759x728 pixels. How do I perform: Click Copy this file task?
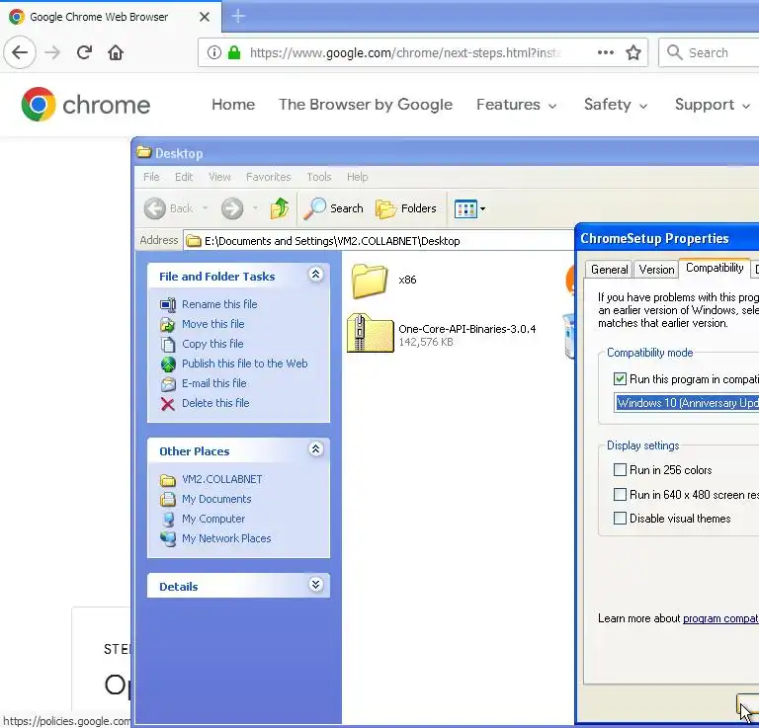coord(212,344)
